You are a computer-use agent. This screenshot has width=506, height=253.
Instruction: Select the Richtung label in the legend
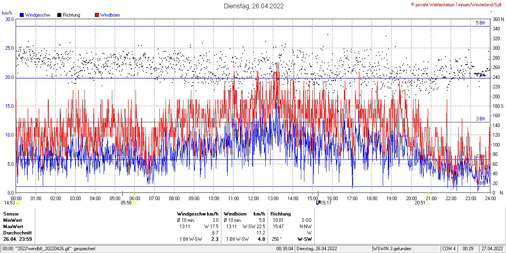(71, 15)
